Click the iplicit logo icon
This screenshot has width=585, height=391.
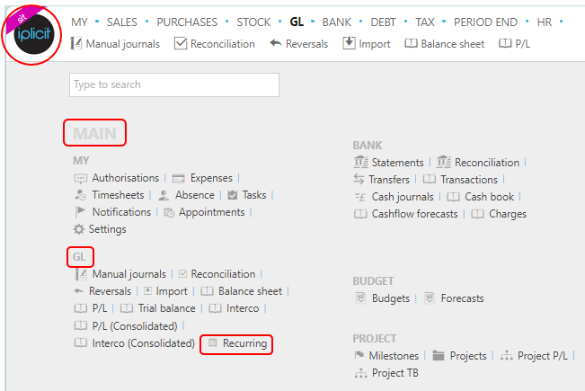pos(33,34)
